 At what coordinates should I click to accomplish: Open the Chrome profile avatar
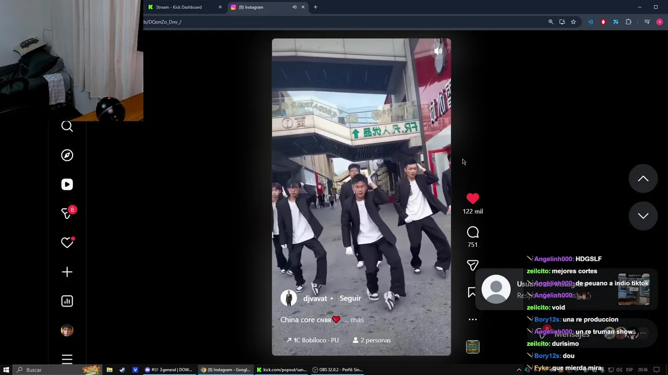(660, 22)
